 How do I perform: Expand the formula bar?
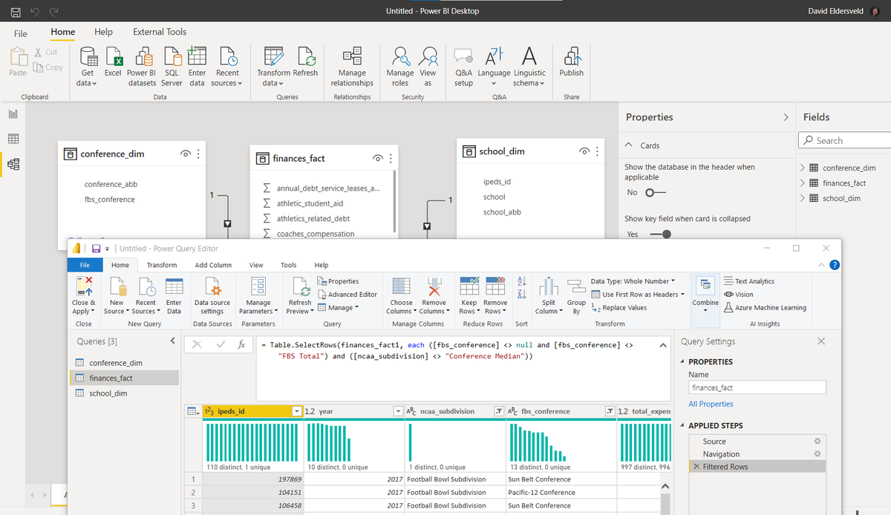[663, 346]
